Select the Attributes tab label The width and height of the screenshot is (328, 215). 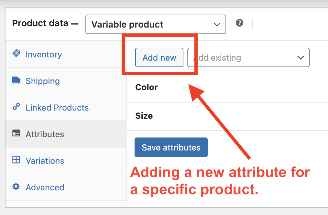tap(45, 134)
